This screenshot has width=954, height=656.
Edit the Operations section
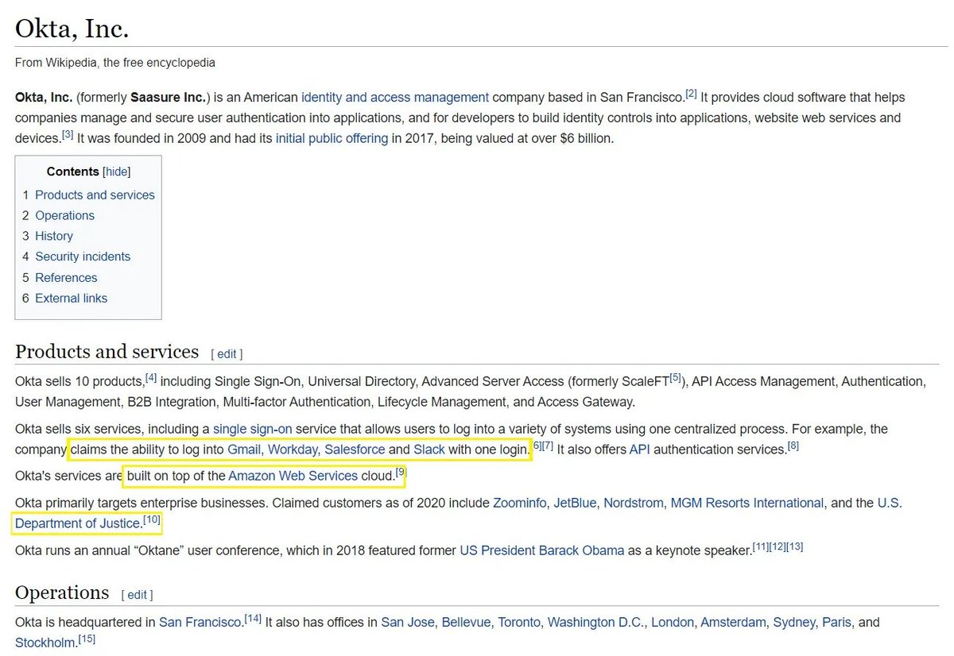137,594
